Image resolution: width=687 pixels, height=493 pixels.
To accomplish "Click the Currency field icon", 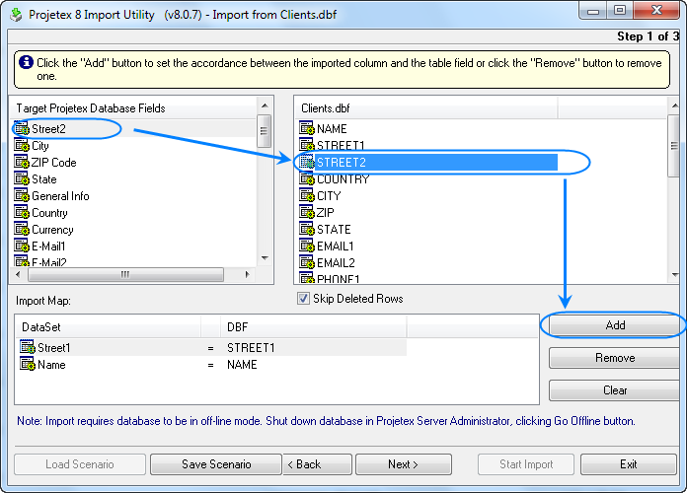I will tap(22, 230).
